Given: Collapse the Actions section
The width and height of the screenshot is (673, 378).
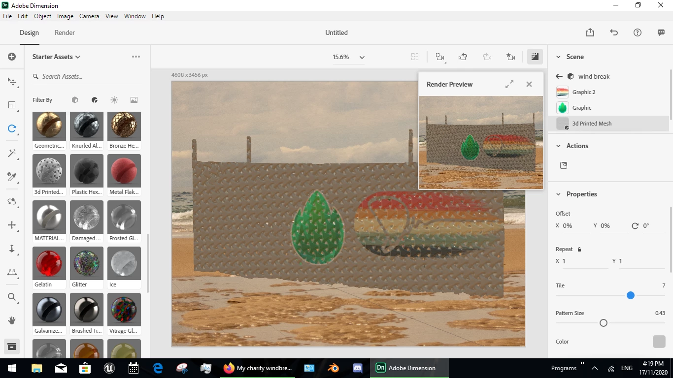Looking at the screenshot, I should pyautogui.click(x=558, y=146).
